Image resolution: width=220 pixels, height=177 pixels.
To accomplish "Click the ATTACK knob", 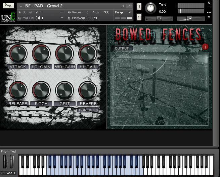I will [17, 54].
